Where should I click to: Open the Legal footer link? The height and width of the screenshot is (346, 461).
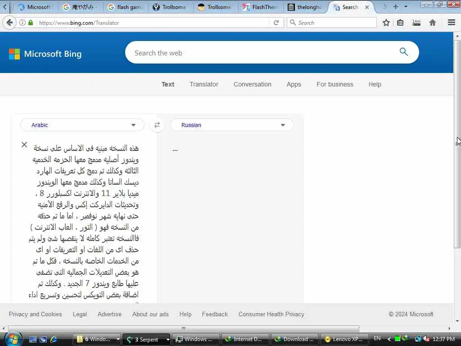80,314
